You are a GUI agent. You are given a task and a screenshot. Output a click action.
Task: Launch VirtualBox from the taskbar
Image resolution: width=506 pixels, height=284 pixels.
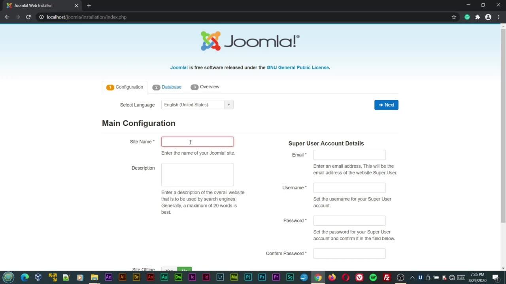38,277
